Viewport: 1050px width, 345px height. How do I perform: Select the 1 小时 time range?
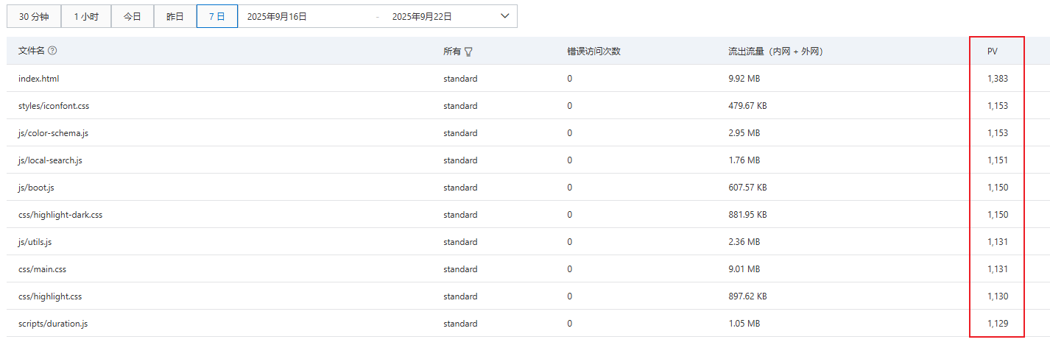[86, 16]
